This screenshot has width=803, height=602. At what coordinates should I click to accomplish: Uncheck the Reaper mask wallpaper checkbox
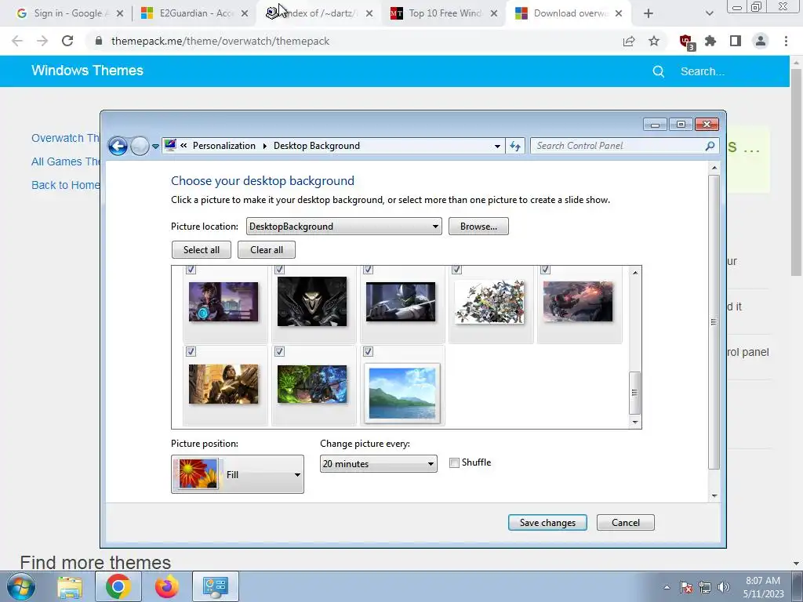(280, 270)
